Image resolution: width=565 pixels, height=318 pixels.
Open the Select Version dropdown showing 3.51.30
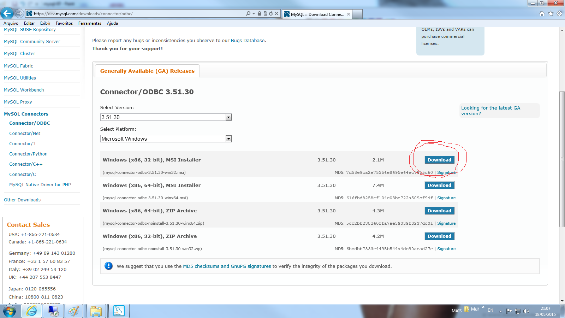[x=166, y=117]
